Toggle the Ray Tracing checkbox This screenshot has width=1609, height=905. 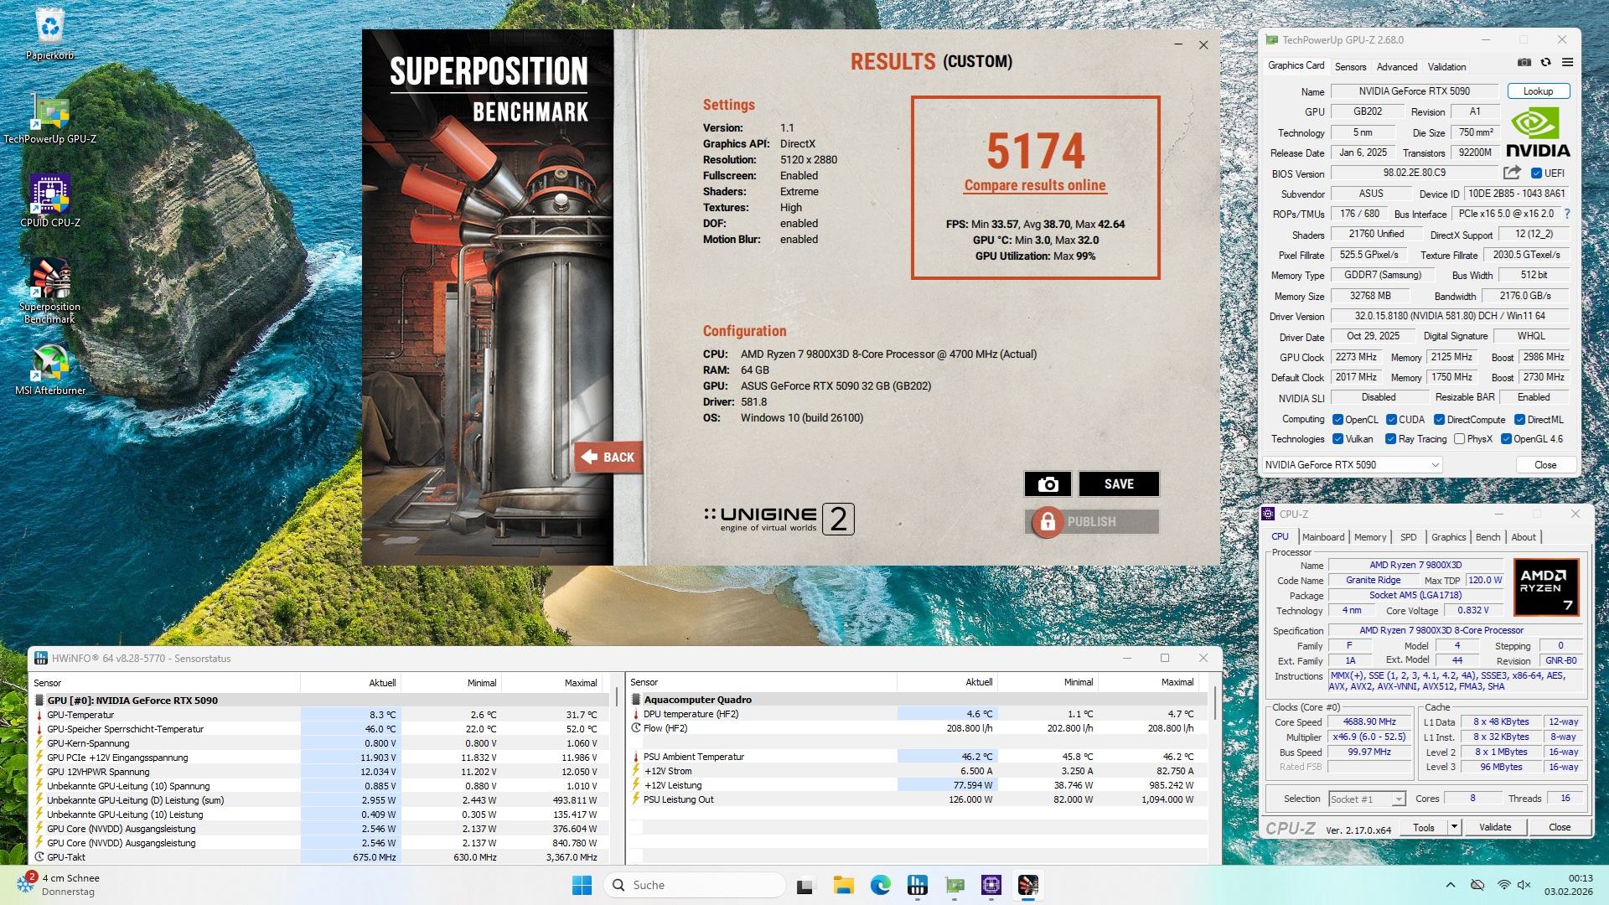pyautogui.click(x=1391, y=439)
